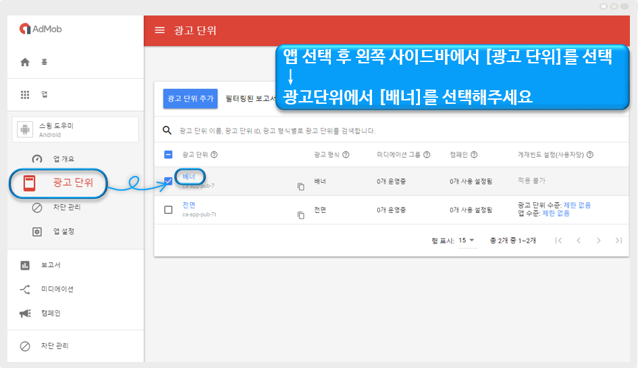This screenshot has height=368, width=638.
Task: Click the search magnifier icon
Action: (x=167, y=130)
